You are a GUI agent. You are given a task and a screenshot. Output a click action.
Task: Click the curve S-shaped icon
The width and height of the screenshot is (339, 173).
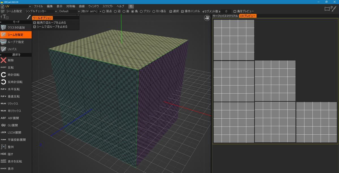tap(29, 17)
